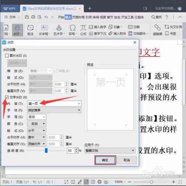The width and height of the screenshot is (186, 186).
Task: Click the watermark preview (预览) pane
Action: [110, 99]
